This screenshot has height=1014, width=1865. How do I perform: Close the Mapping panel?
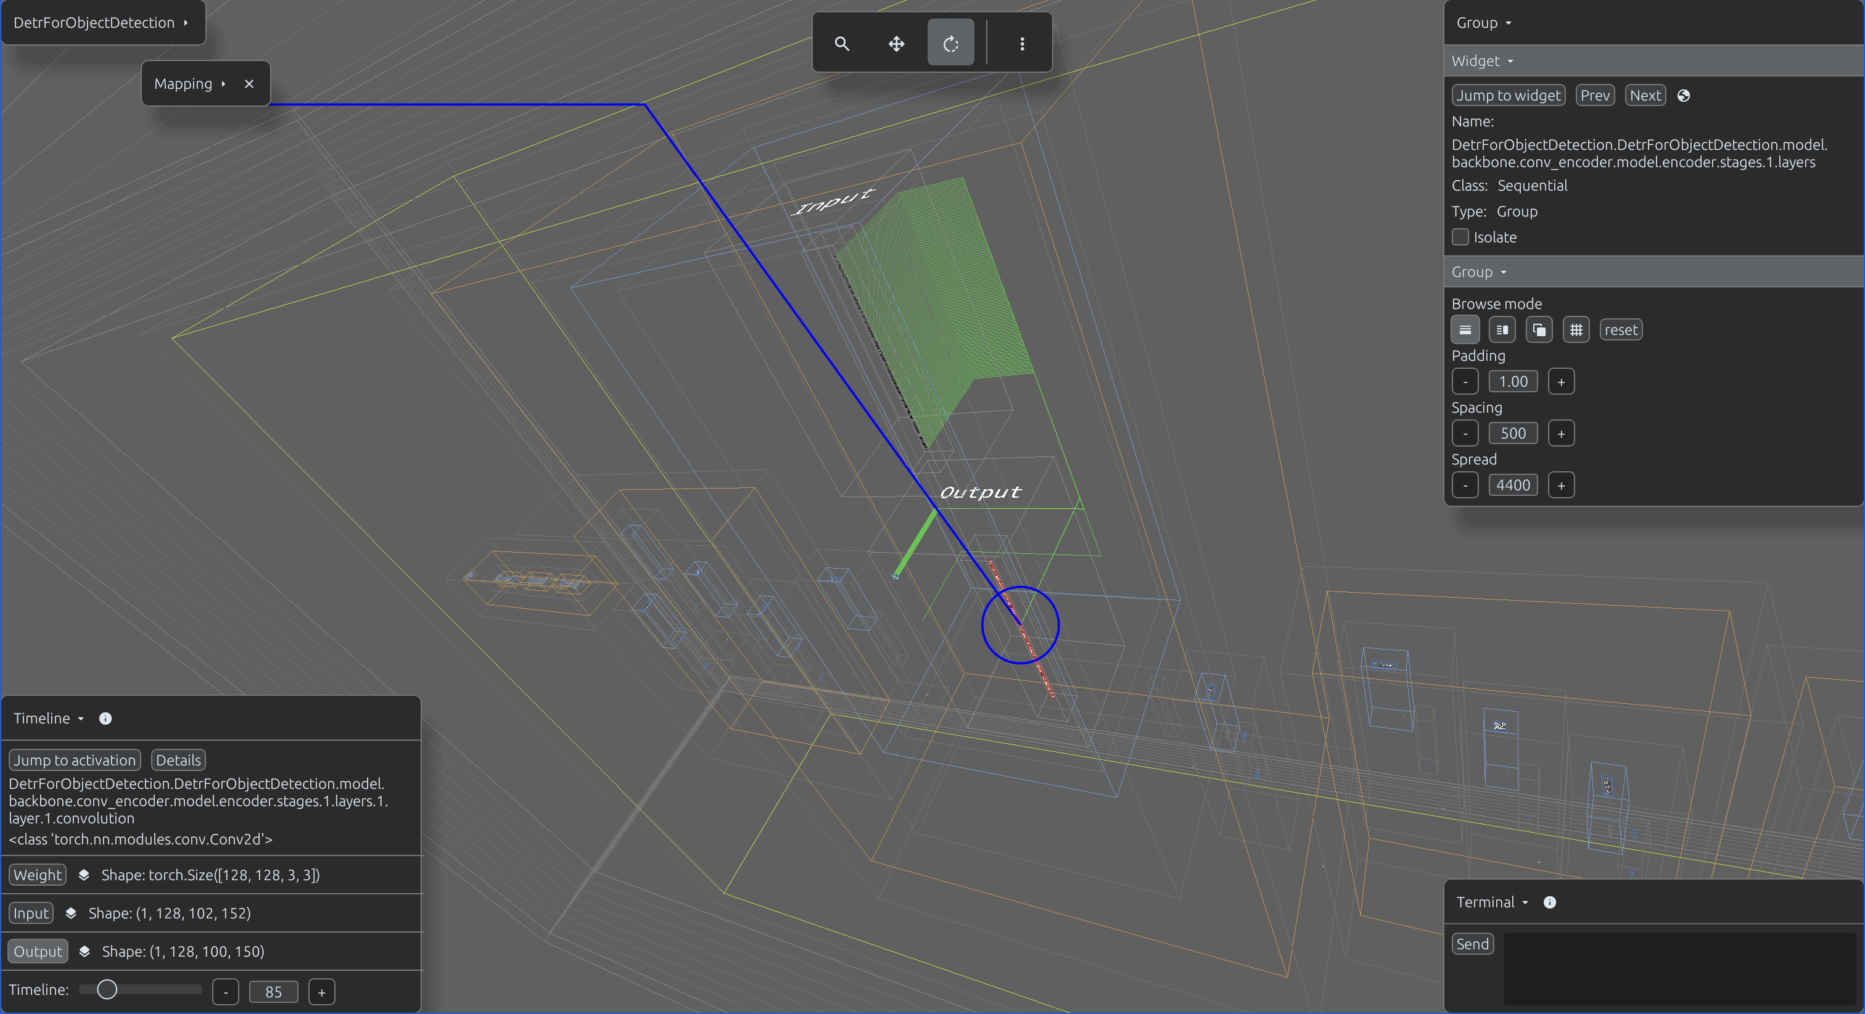point(249,83)
